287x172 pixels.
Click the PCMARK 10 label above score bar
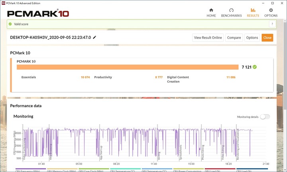26,61
